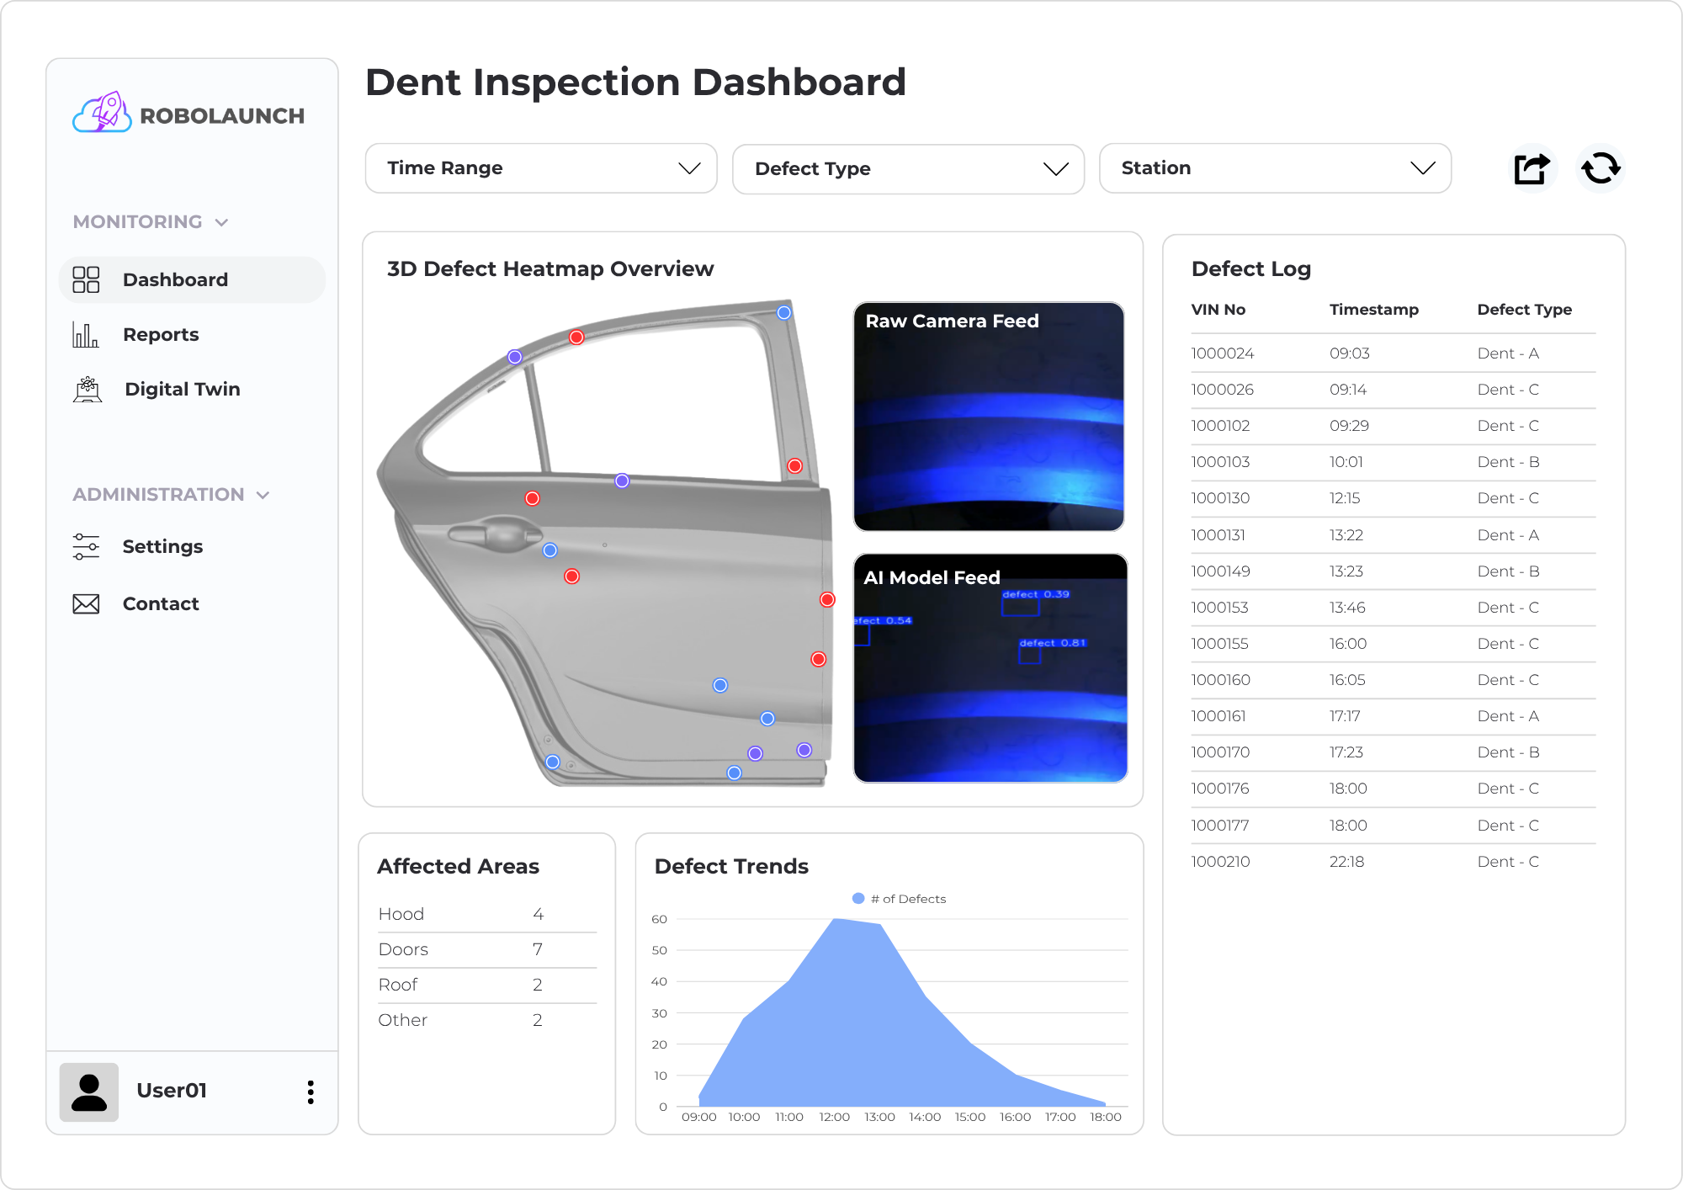Toggle the '# of Defects' legend marker
The image size is (1683, 1190).
point(858,898)
